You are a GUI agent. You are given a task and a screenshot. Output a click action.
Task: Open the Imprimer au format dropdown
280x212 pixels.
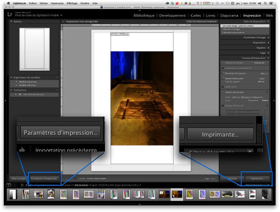[260, 63]
